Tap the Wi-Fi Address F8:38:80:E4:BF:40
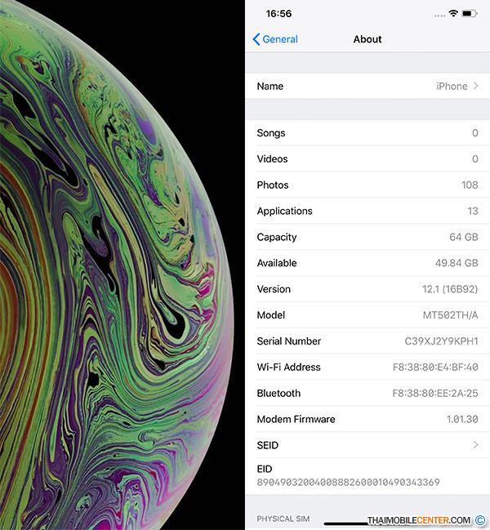Viewport: 490px width, 530px height. point(435,367)
